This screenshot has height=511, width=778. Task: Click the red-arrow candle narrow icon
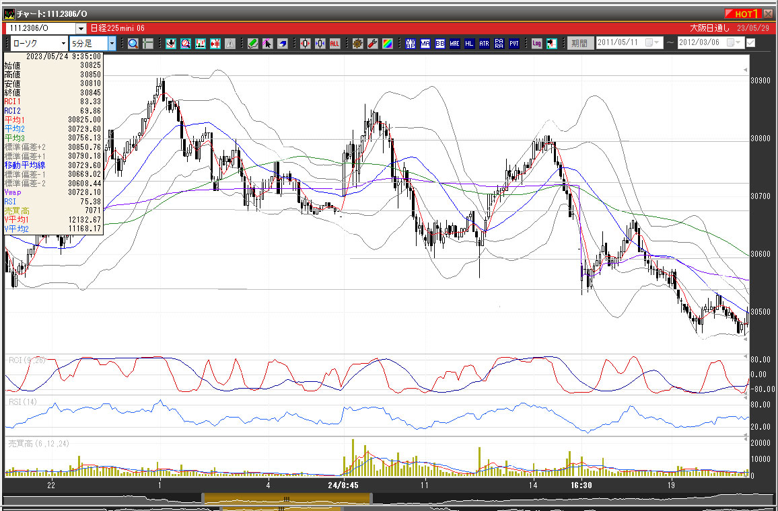point(305,44)
